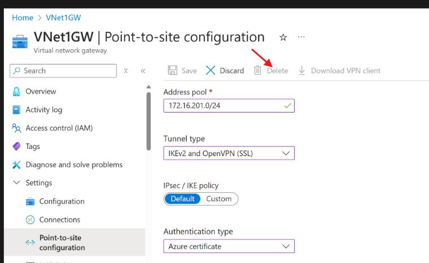429x263 pixels.
Task: Clear the sidebar search with the X
Action: click(125, 71)
